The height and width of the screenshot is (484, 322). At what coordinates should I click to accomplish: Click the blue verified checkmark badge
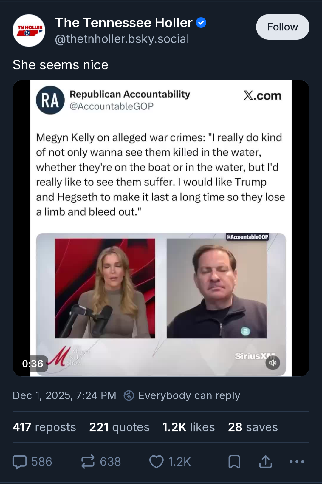201,23
